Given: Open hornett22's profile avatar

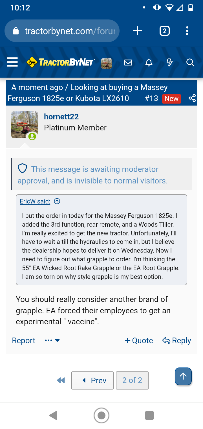Looking at the screenshot, I should [x=25, y=125].
